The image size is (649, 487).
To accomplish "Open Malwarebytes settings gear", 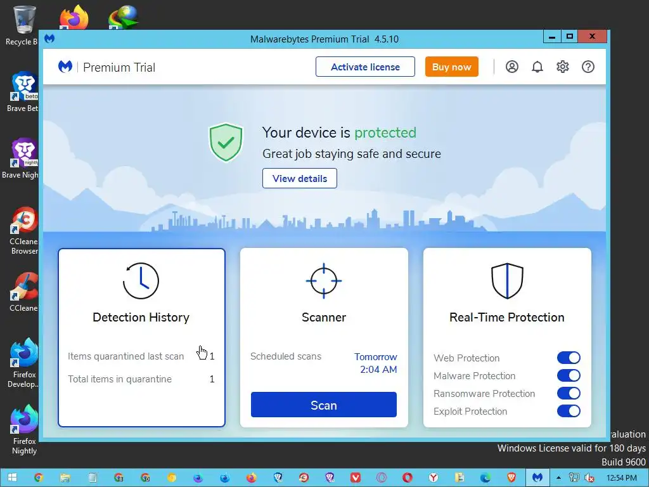I will pyautogui.click(x=563, y=67).
